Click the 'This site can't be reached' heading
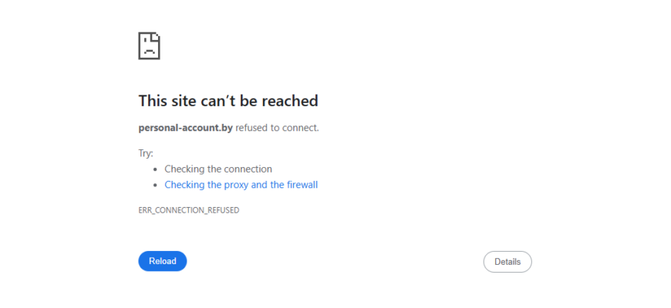 point(228,101)
